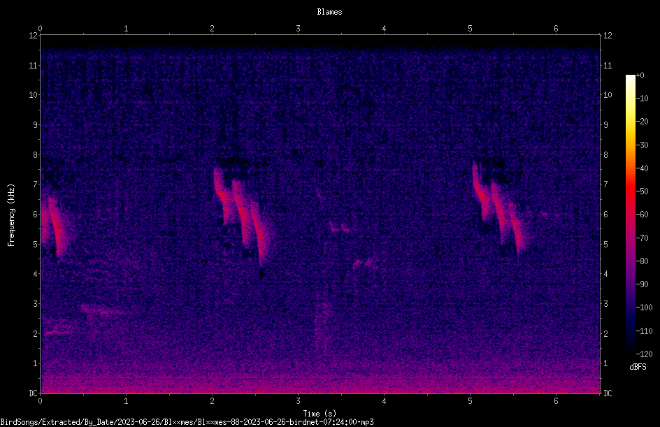Click the "2" tick on the right frequency axis
660x427 pixels.
pyautogui.click(x=605, y=333)
